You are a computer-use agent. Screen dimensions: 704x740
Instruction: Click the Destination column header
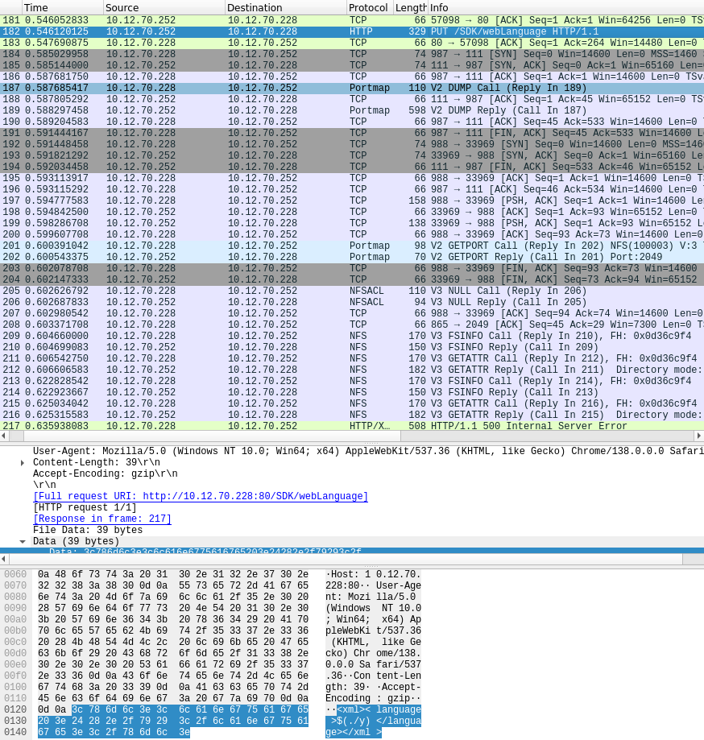coord(246,7)
